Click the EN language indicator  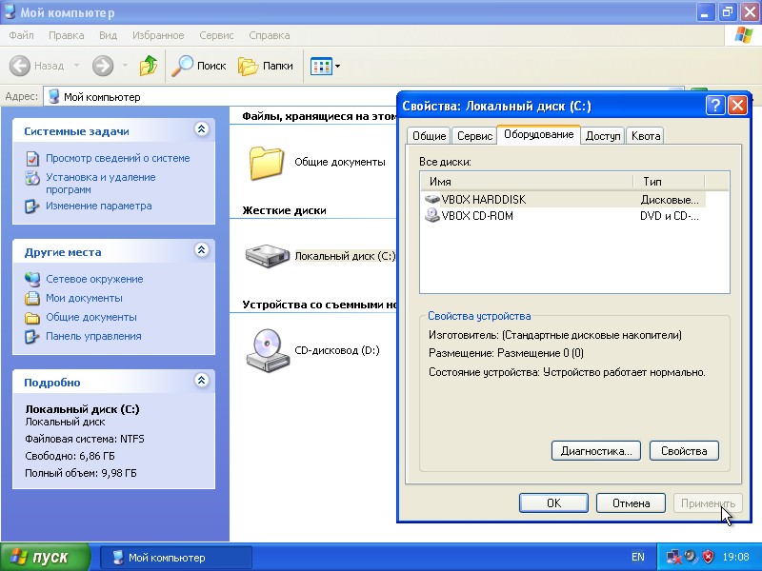pos(637,557)
